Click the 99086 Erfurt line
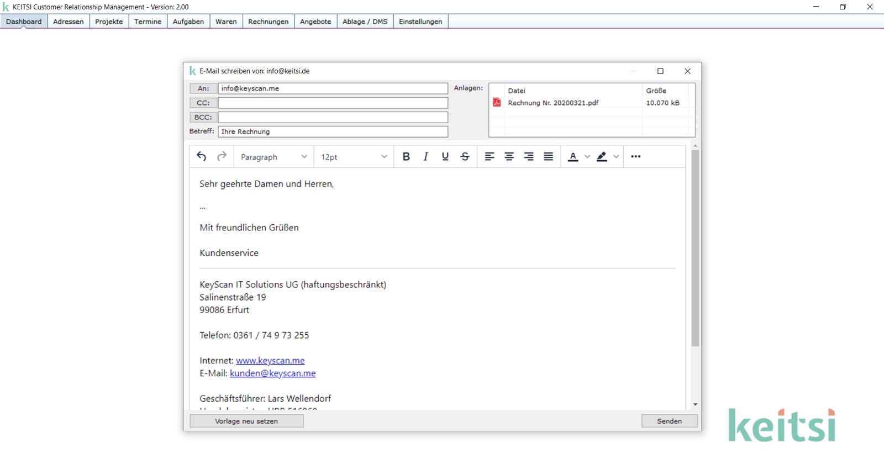 224,310
